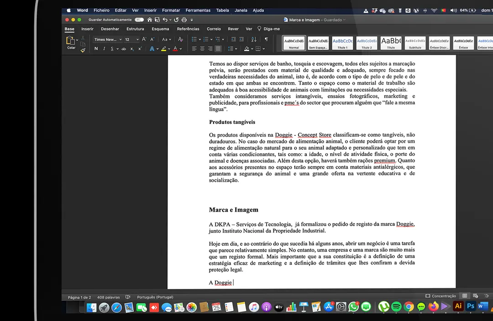This screenshot has width=493, height=321.
Task: Toggle Guardar Automaticamente switch
Action: pyautogui.click(x=139, y=20)
